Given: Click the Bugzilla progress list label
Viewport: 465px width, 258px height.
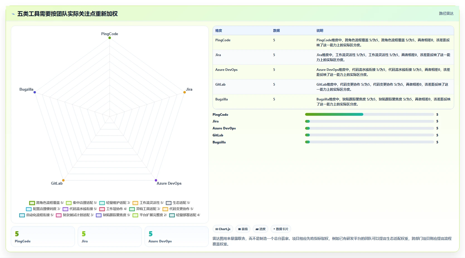Looking at the screenshot, I should coord(219,142).
